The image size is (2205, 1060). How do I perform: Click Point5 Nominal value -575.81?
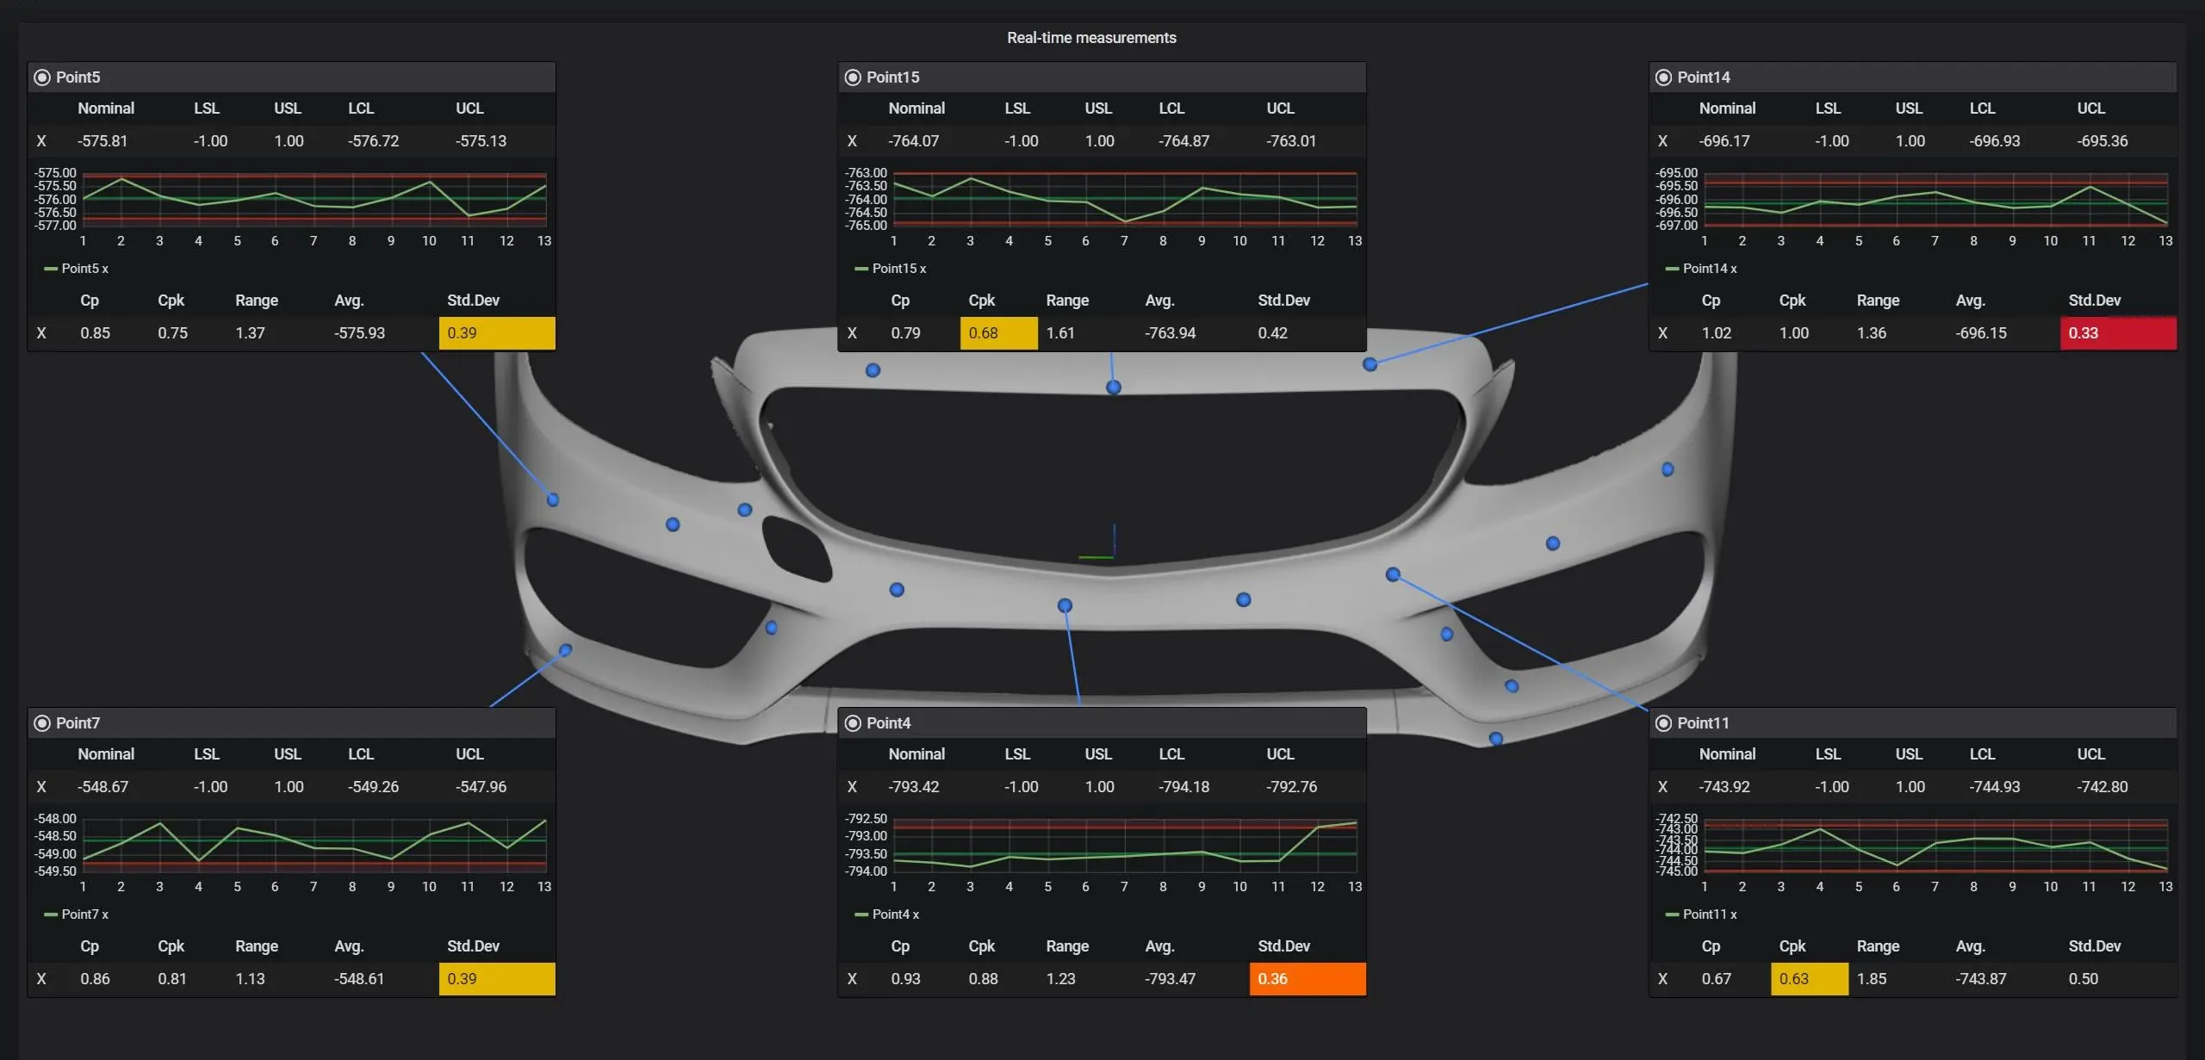102,141
